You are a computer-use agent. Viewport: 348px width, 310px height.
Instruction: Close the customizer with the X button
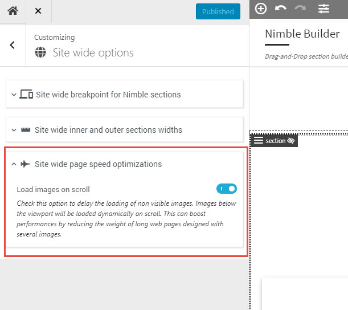[38, 11]
